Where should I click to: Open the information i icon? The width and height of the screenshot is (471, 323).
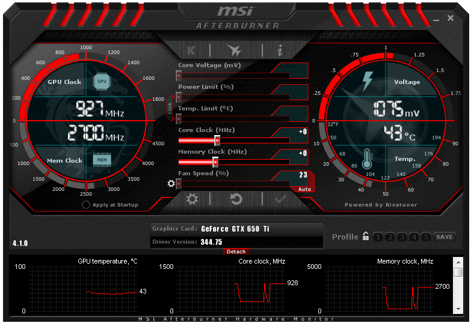click(x=280, y=50)
